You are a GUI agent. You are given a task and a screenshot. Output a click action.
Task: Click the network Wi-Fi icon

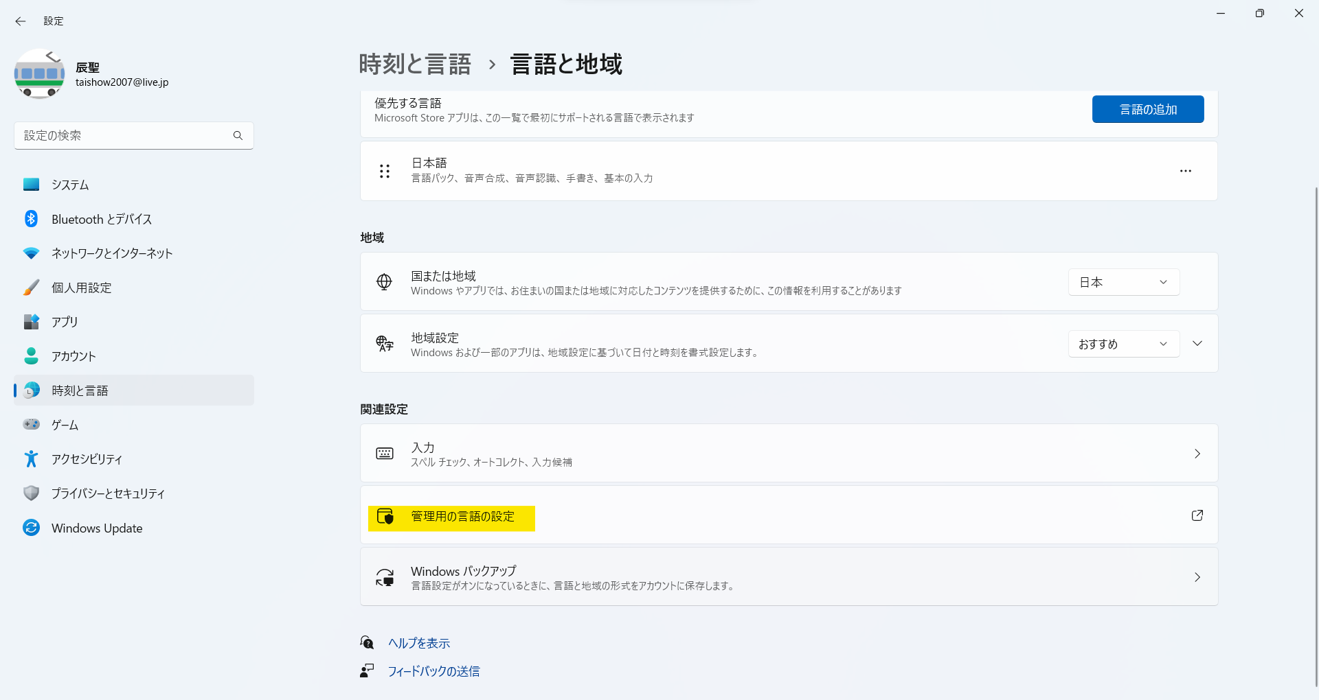click(x=31, y=253)
